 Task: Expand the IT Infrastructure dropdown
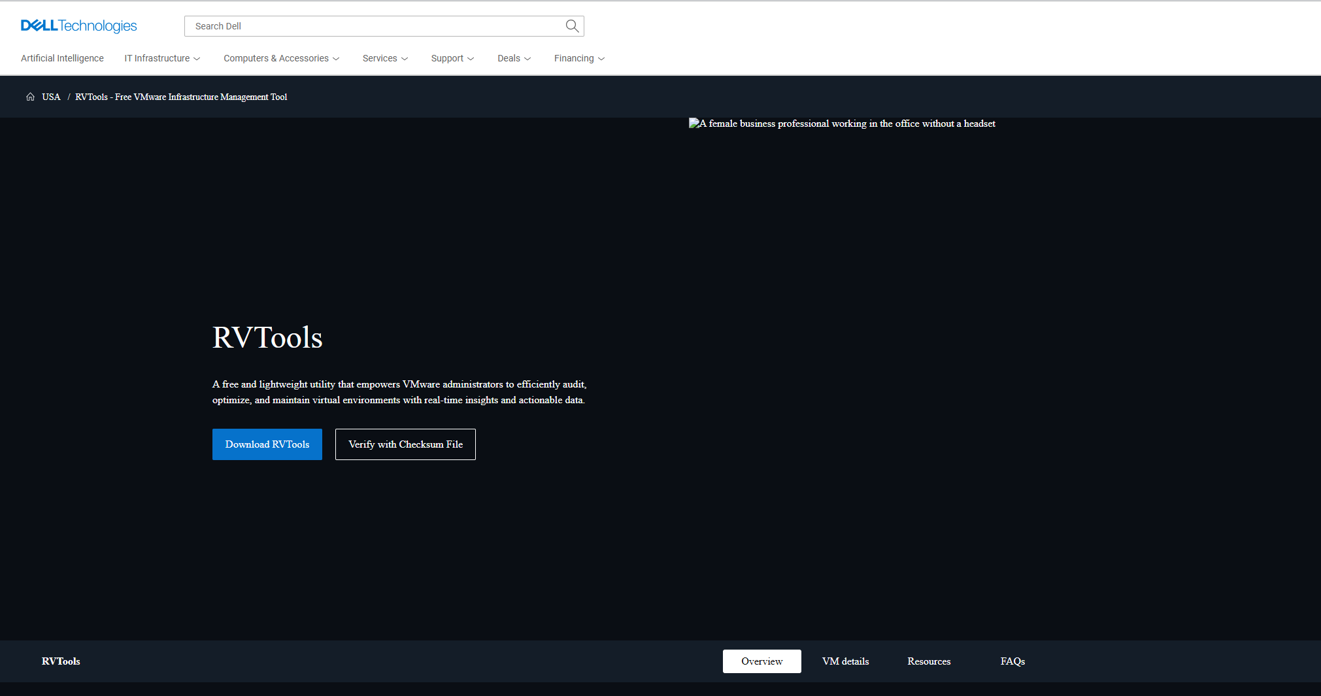[x=162, y=58]
